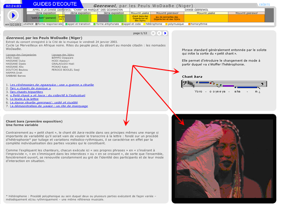The width and height of the screenshot is (282, 204).
Task: Click the small meter icon beside SCORE
Action: click(x=7, y=24)
